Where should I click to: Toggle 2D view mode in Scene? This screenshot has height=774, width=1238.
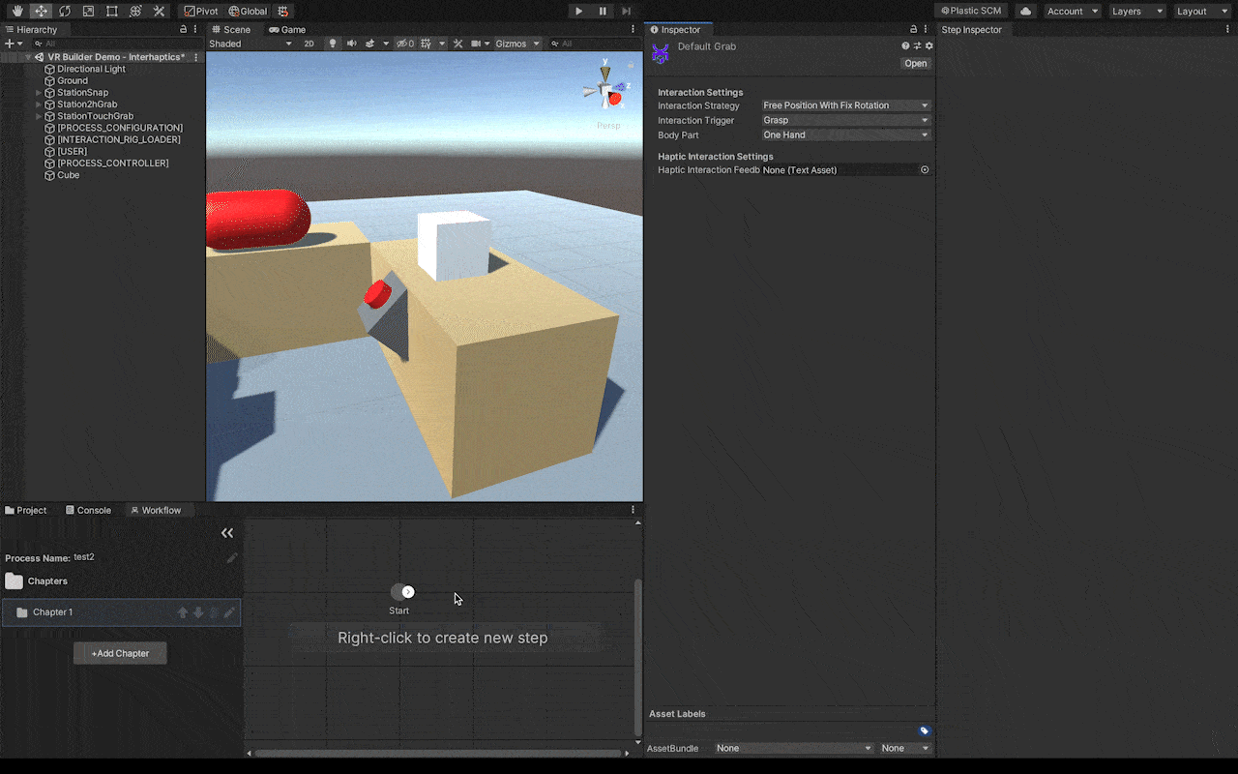309,44
